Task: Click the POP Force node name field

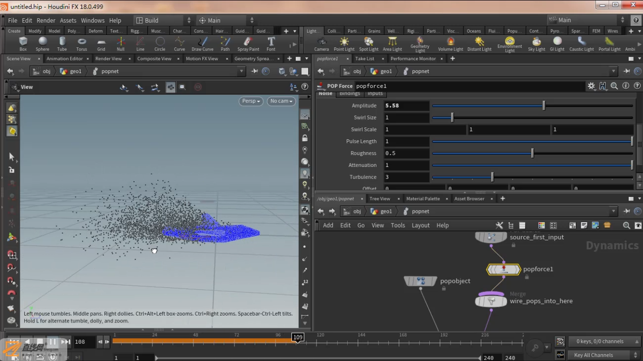Action: point(469,86)
